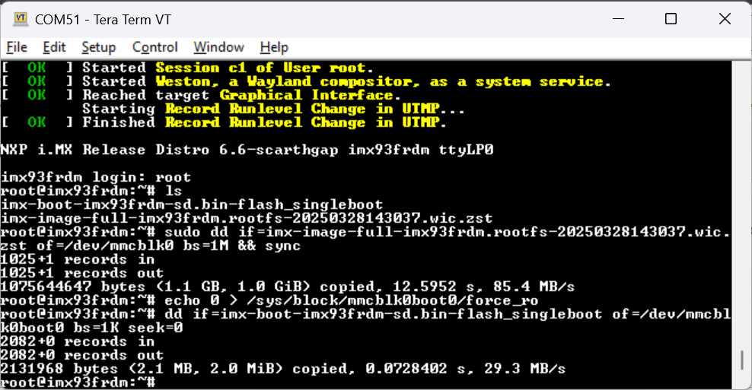
Task: Click the Tera Term VT title bar icon
Action: tap(21, 19)
